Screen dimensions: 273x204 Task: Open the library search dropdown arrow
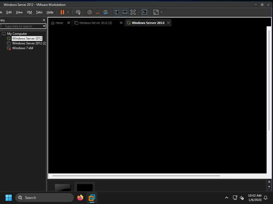44,26
